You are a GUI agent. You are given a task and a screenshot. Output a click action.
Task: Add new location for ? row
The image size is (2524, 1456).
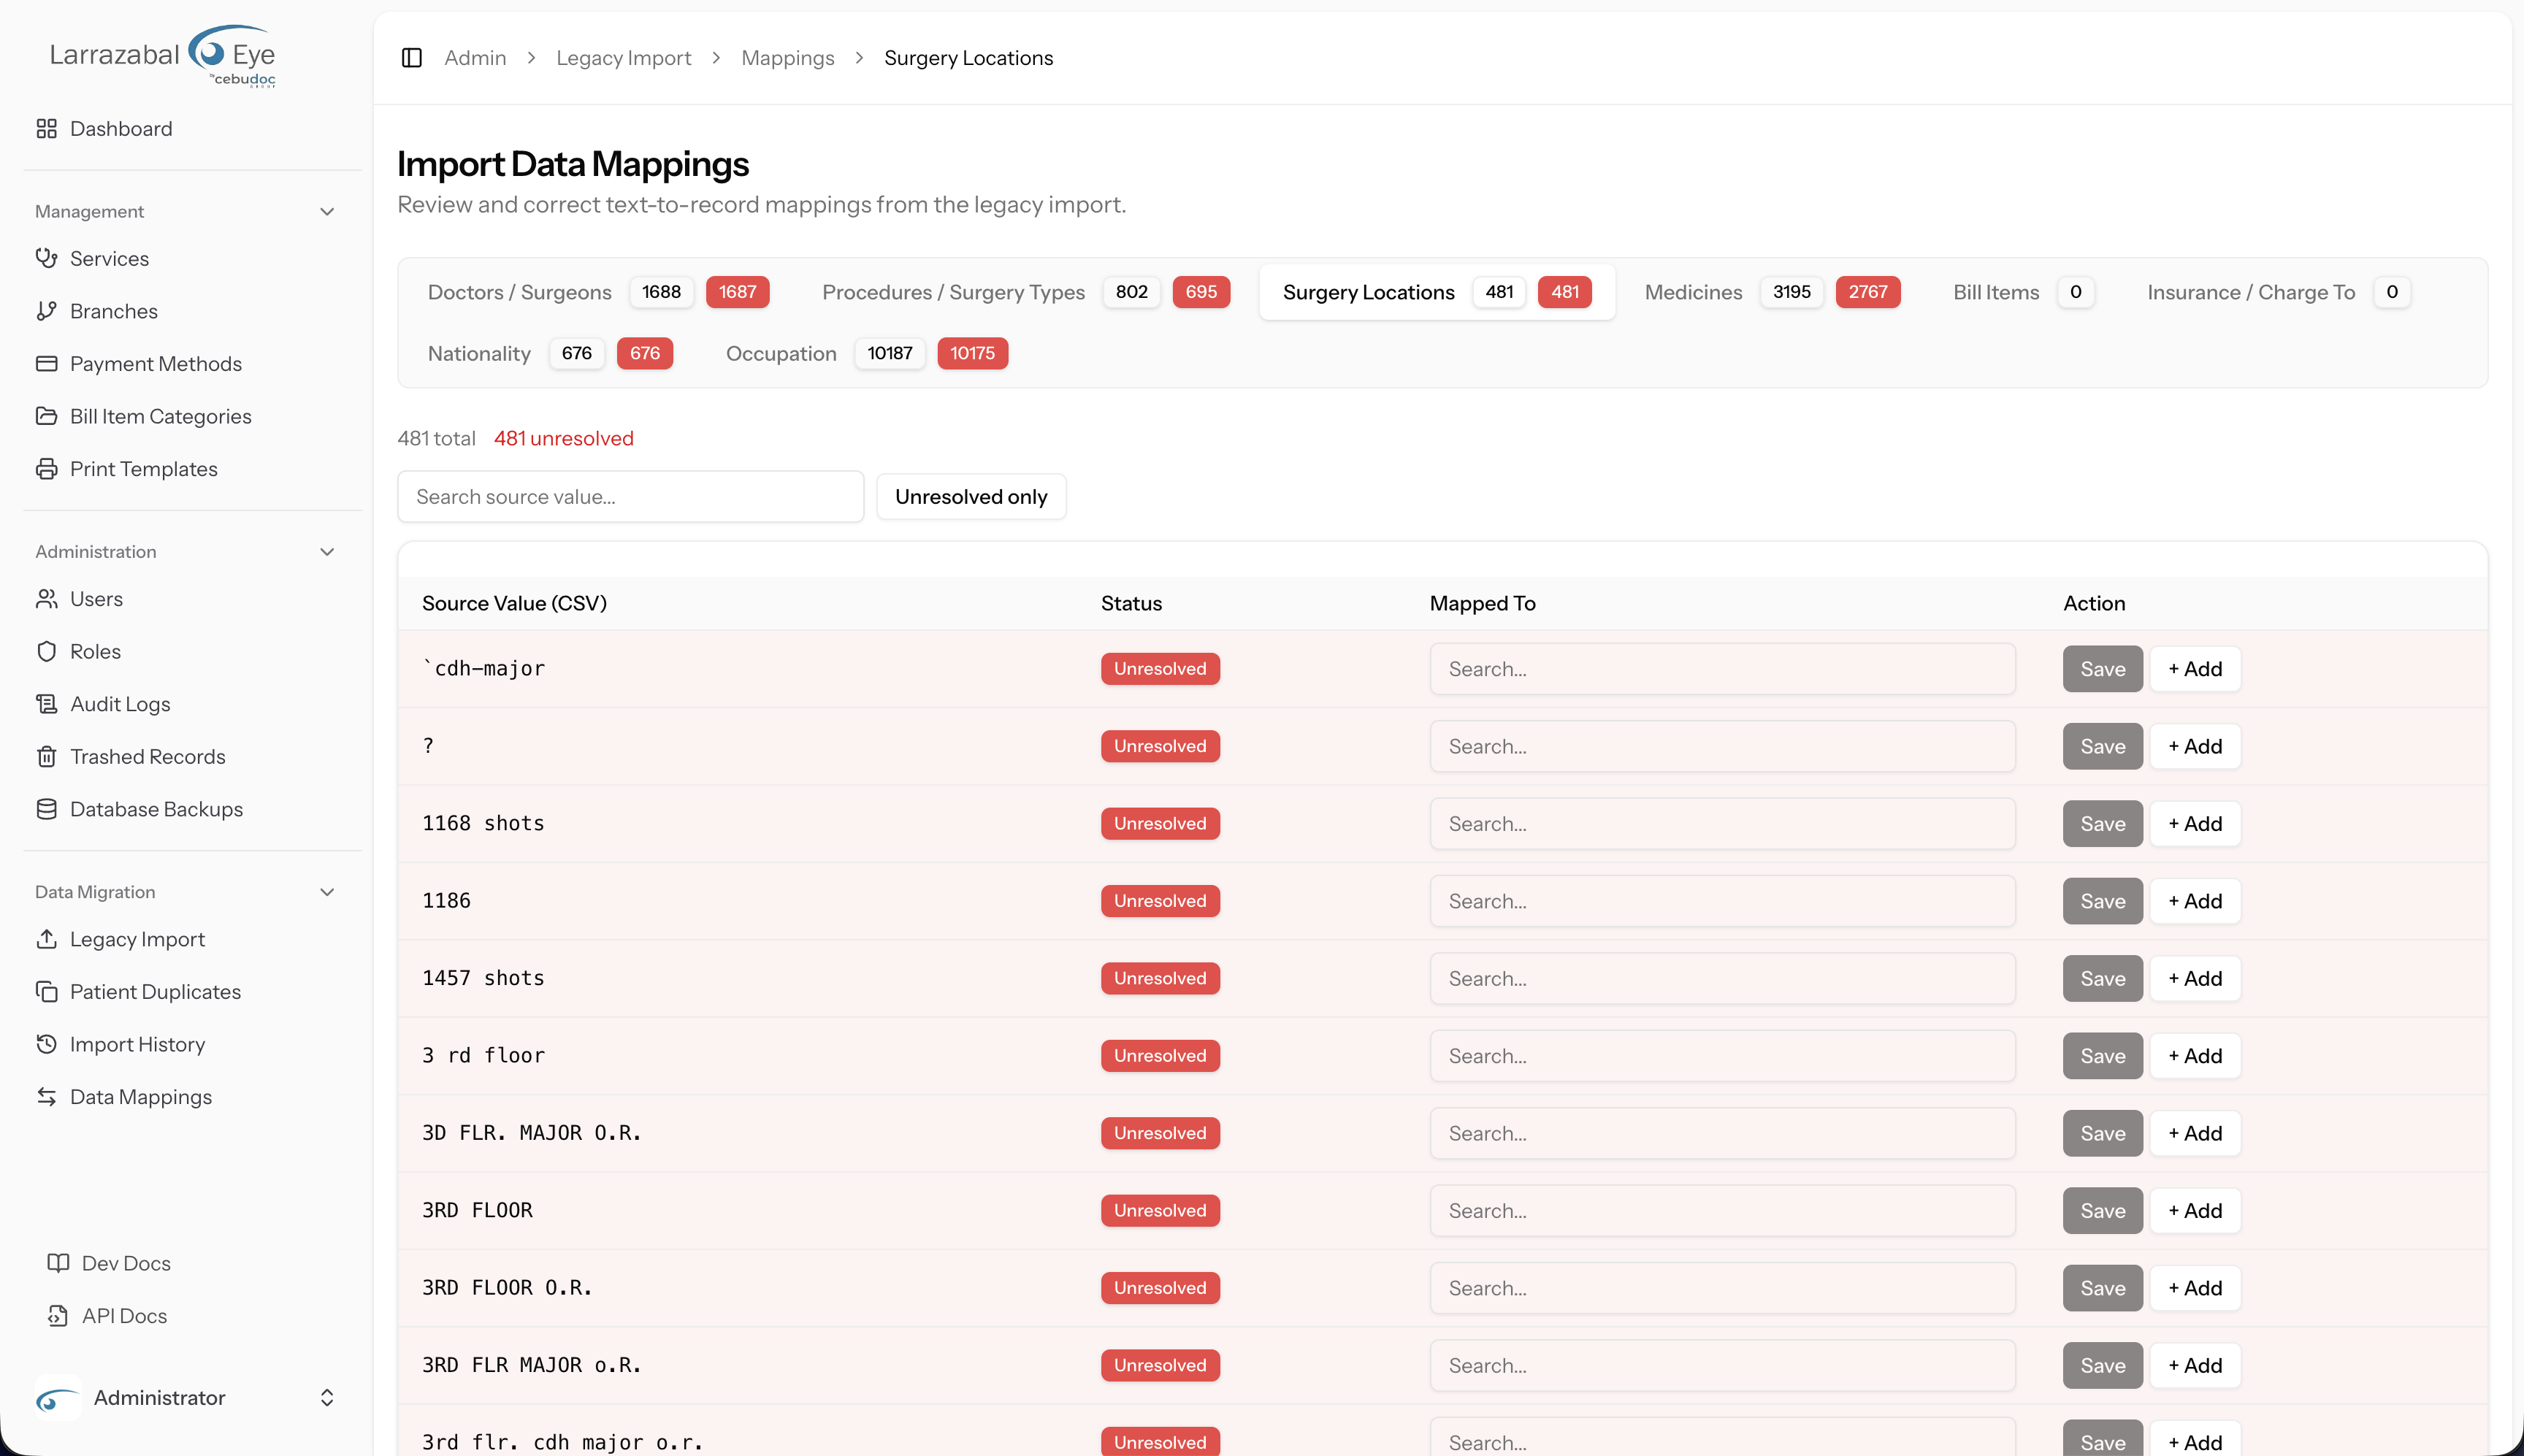pyautogui.click(x=2195, y=746)
